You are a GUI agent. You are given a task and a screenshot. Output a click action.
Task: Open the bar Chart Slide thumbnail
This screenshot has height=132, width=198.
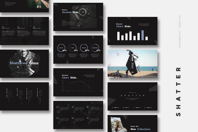click(132, 31)
